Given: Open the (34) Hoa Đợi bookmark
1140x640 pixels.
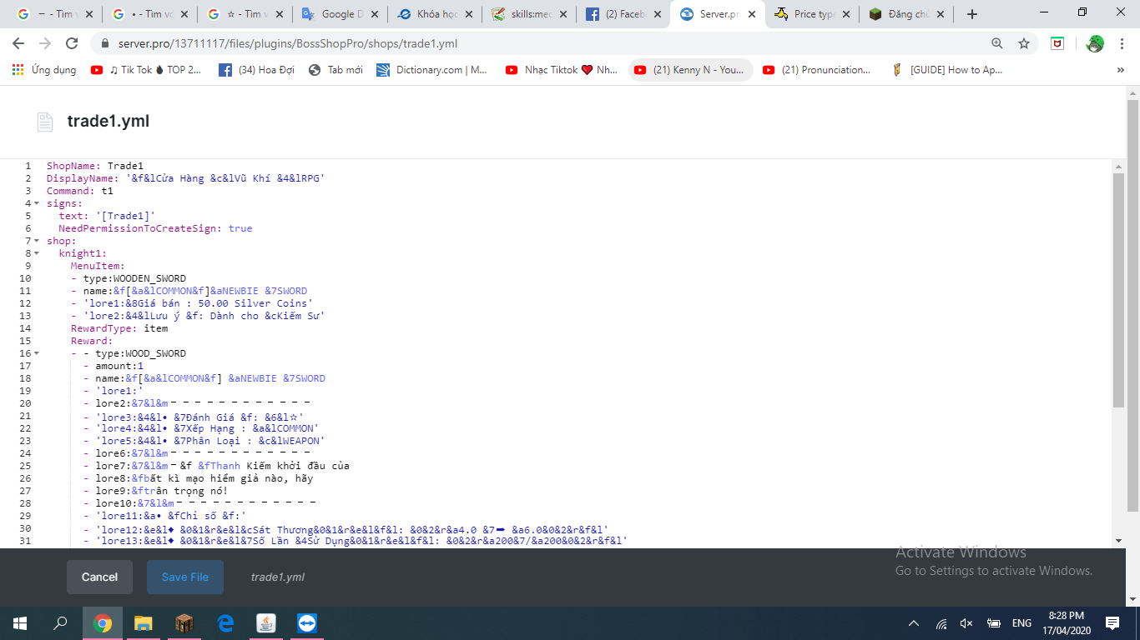Looking at the screenshot, I should point(257,70).
